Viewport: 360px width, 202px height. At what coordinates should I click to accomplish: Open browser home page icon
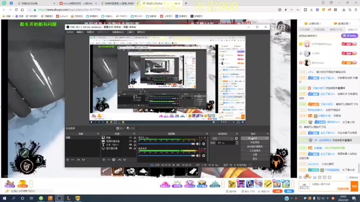click(22, 10)
